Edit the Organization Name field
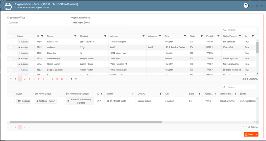 [x=101, y=22]
